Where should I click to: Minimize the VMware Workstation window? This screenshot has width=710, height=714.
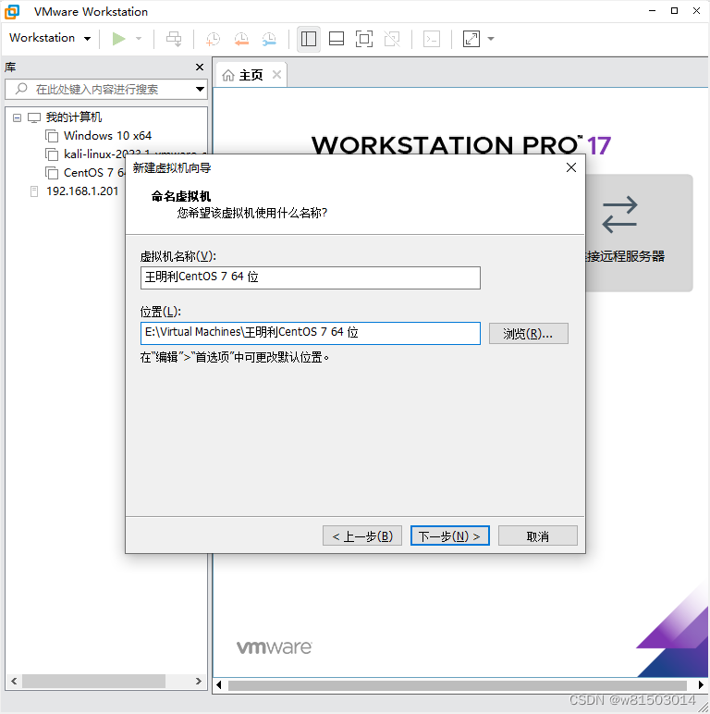652,10
